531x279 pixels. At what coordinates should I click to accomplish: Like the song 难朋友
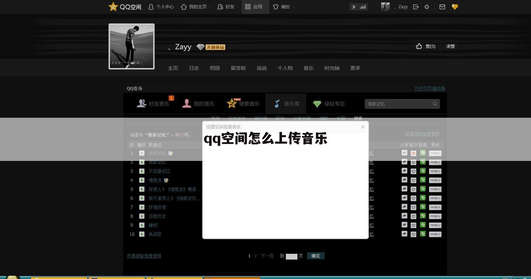tap(413, 180)
